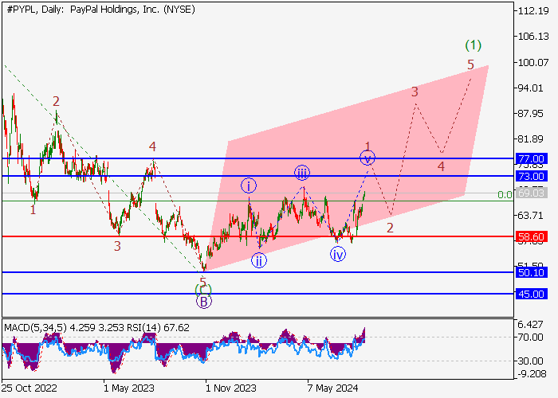Select the 106.13 price axis label
The width and height of the screenshot is (558, 398).
533,37
